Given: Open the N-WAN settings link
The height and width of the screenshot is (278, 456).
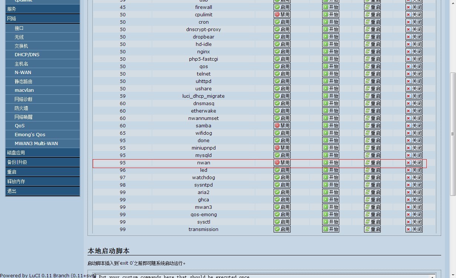Looking at the screenshot, I should click(43, 73).
